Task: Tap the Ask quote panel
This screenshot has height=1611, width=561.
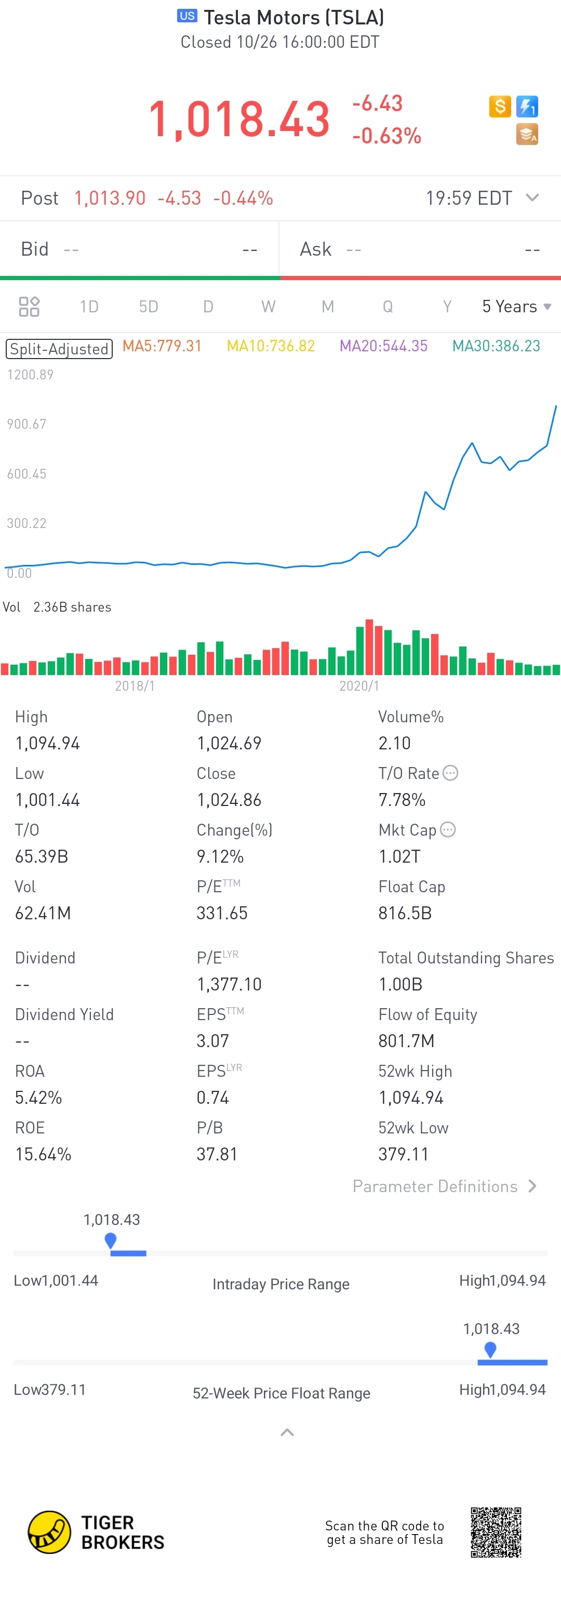Action: click(x=420, y=249)
